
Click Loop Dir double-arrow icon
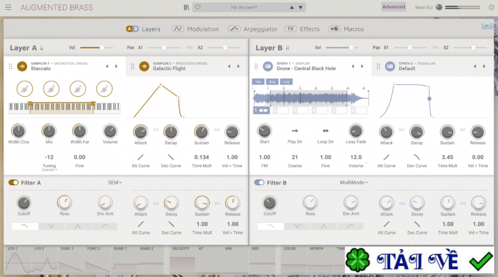point(326,130)
